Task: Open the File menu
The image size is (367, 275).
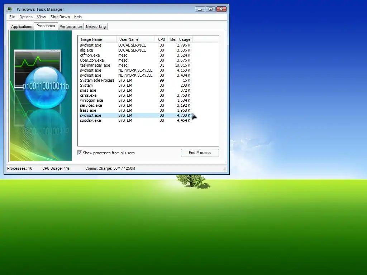Action: coord(12,17)
